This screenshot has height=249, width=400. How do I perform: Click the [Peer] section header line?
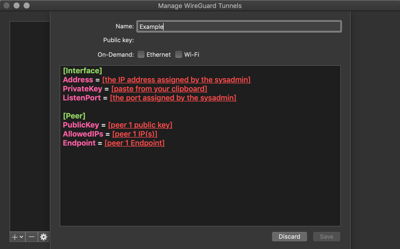tap(74, 116)
